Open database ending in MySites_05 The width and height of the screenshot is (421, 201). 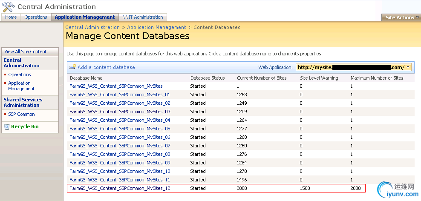pos(120,129)
